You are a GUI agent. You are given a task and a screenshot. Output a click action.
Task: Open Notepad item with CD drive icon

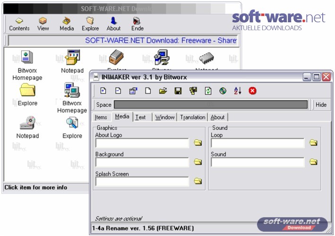point(27,127)
